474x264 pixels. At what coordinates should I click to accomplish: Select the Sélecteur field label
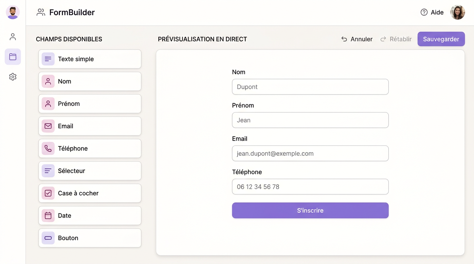(71, 171)
